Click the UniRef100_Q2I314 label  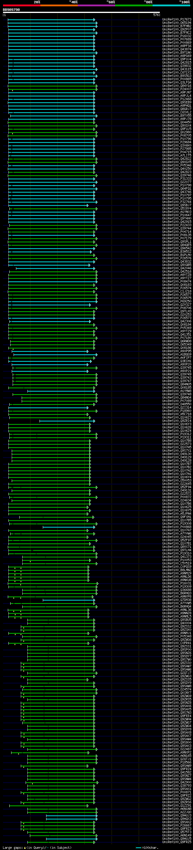(x=177, y=408)
